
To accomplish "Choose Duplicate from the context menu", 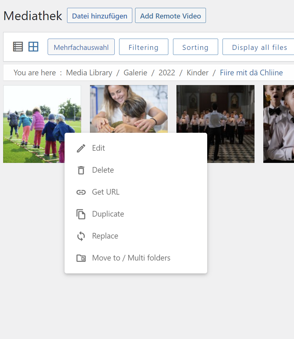I will 108,214.
